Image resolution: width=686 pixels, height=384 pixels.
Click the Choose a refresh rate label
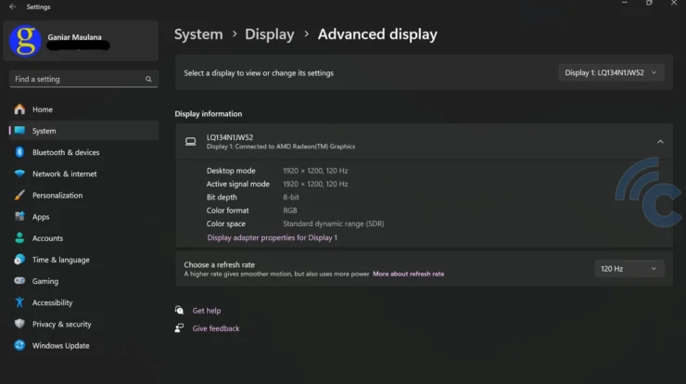pos(219,264)
